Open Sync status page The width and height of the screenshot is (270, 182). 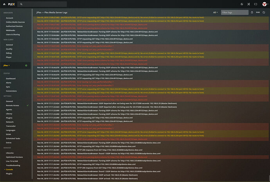[8, 87]
